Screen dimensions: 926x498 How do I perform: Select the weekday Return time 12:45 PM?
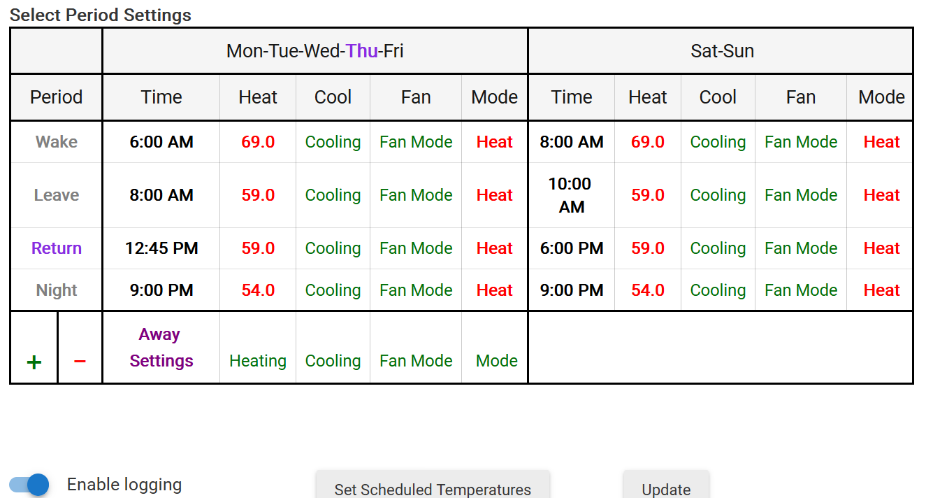161,248
